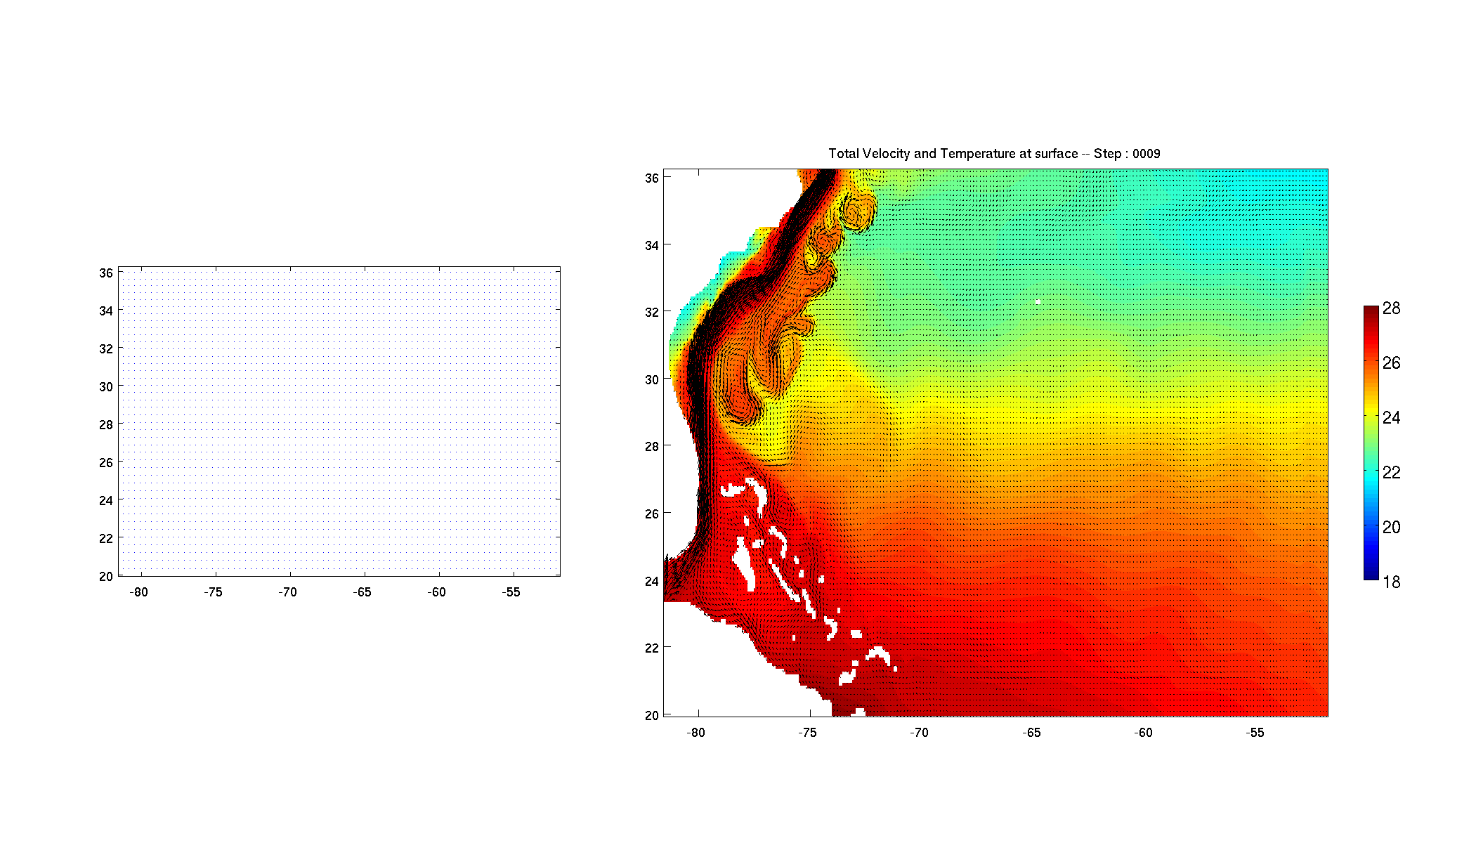Click longitude label "-70" under the temperature map
The height and width of the screenshot is (843, 1476).
(x=919, y=733)
